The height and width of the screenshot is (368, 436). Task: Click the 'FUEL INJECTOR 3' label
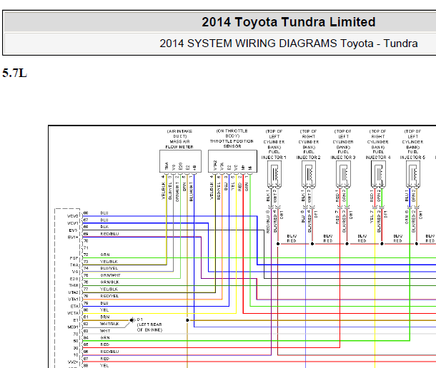(x=343, y=155)
